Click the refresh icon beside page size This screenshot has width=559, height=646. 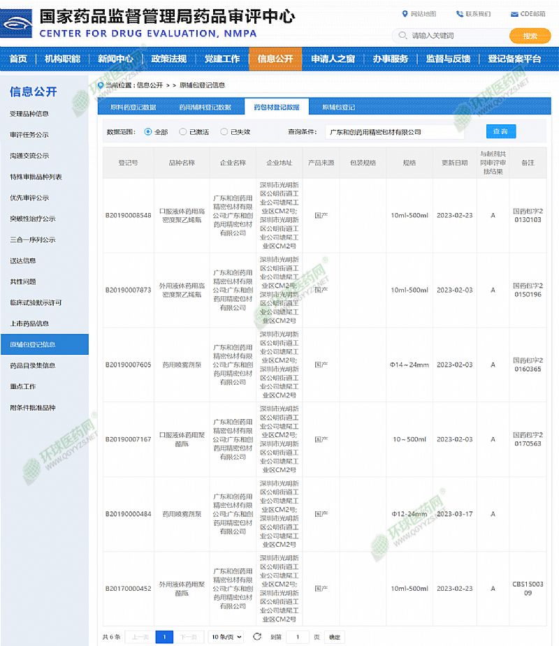257,637
